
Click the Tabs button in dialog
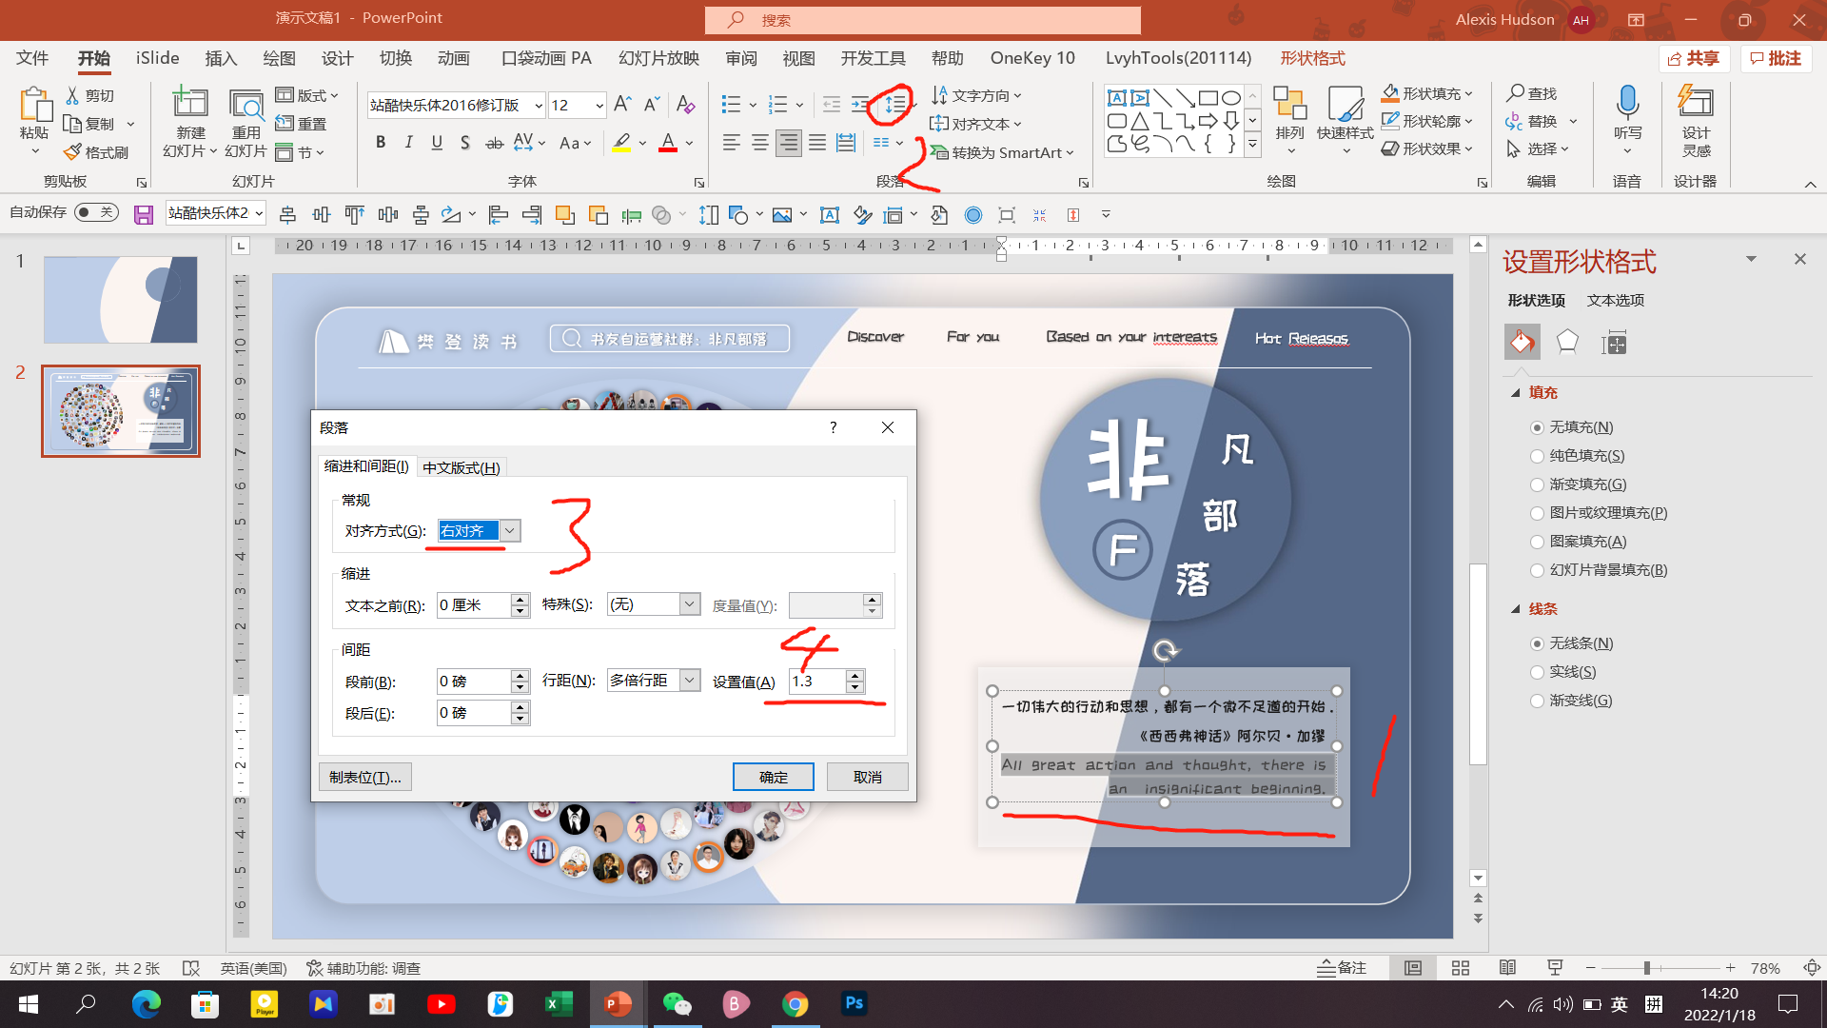(365, 777)
